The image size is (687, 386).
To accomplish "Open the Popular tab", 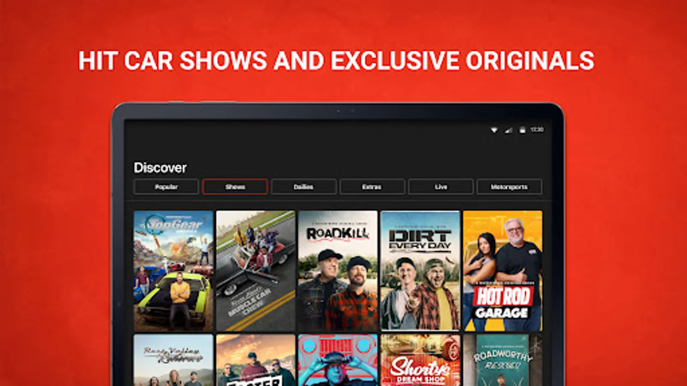I will (166, 187).
